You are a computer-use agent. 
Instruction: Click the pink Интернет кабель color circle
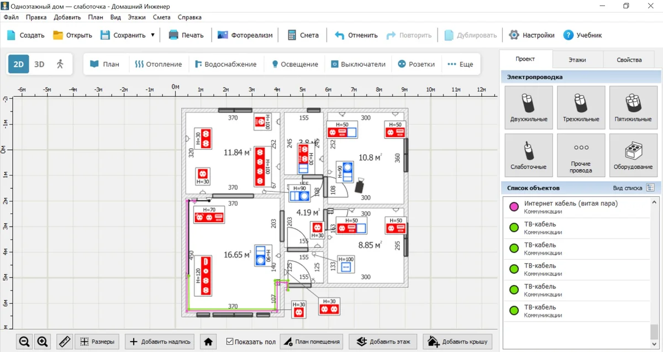514,207
